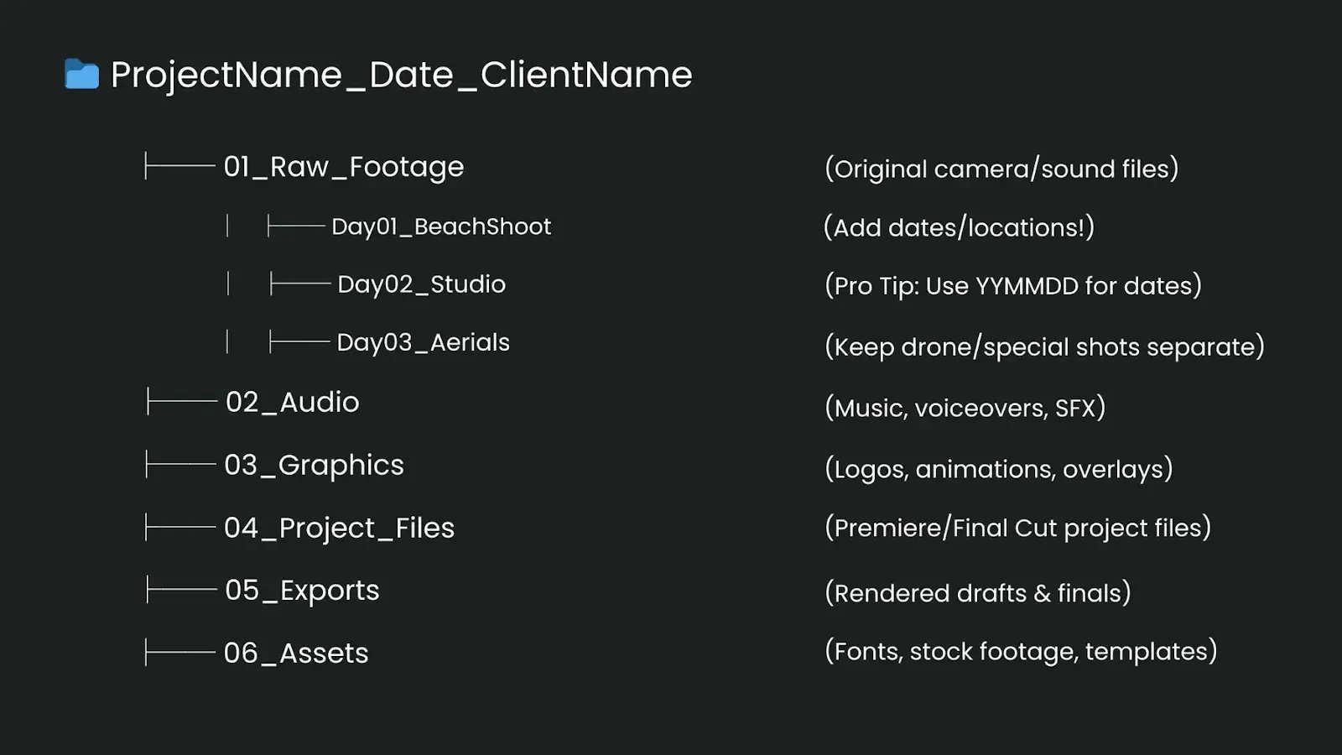This screenshot has width=1342, height=755.
Task: Click the tree branch line beside 01_Raw_Footage
Action: [x=179, y=166]
